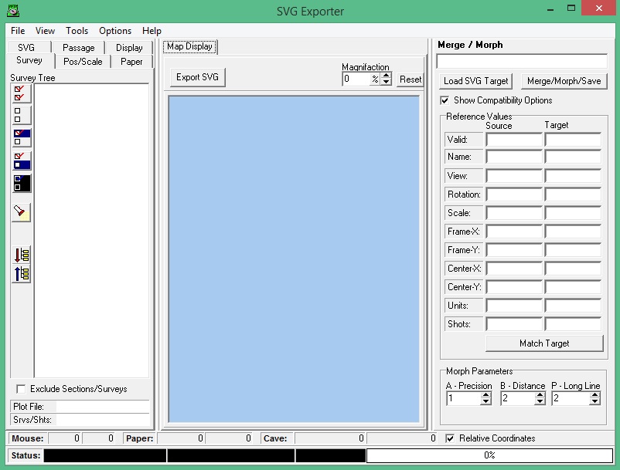Click the uncheck-all icon with two empty boxes
Image resolution: width=620 pixels, height=470 pixels.
coord(21,116)
